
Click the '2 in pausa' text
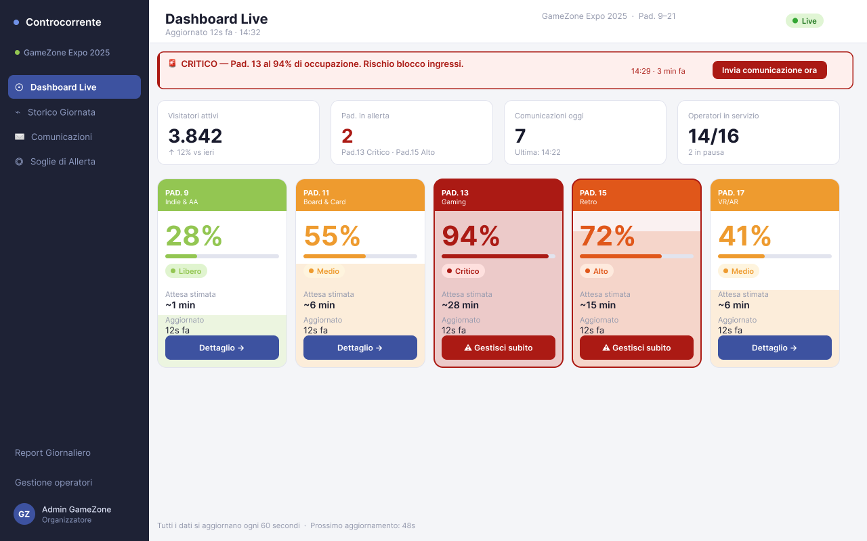click(x=706, y=152)
